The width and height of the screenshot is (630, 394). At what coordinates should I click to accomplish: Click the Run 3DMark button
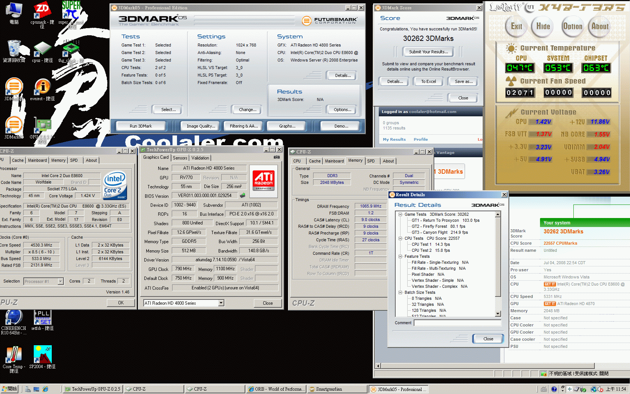click(141, 126)
